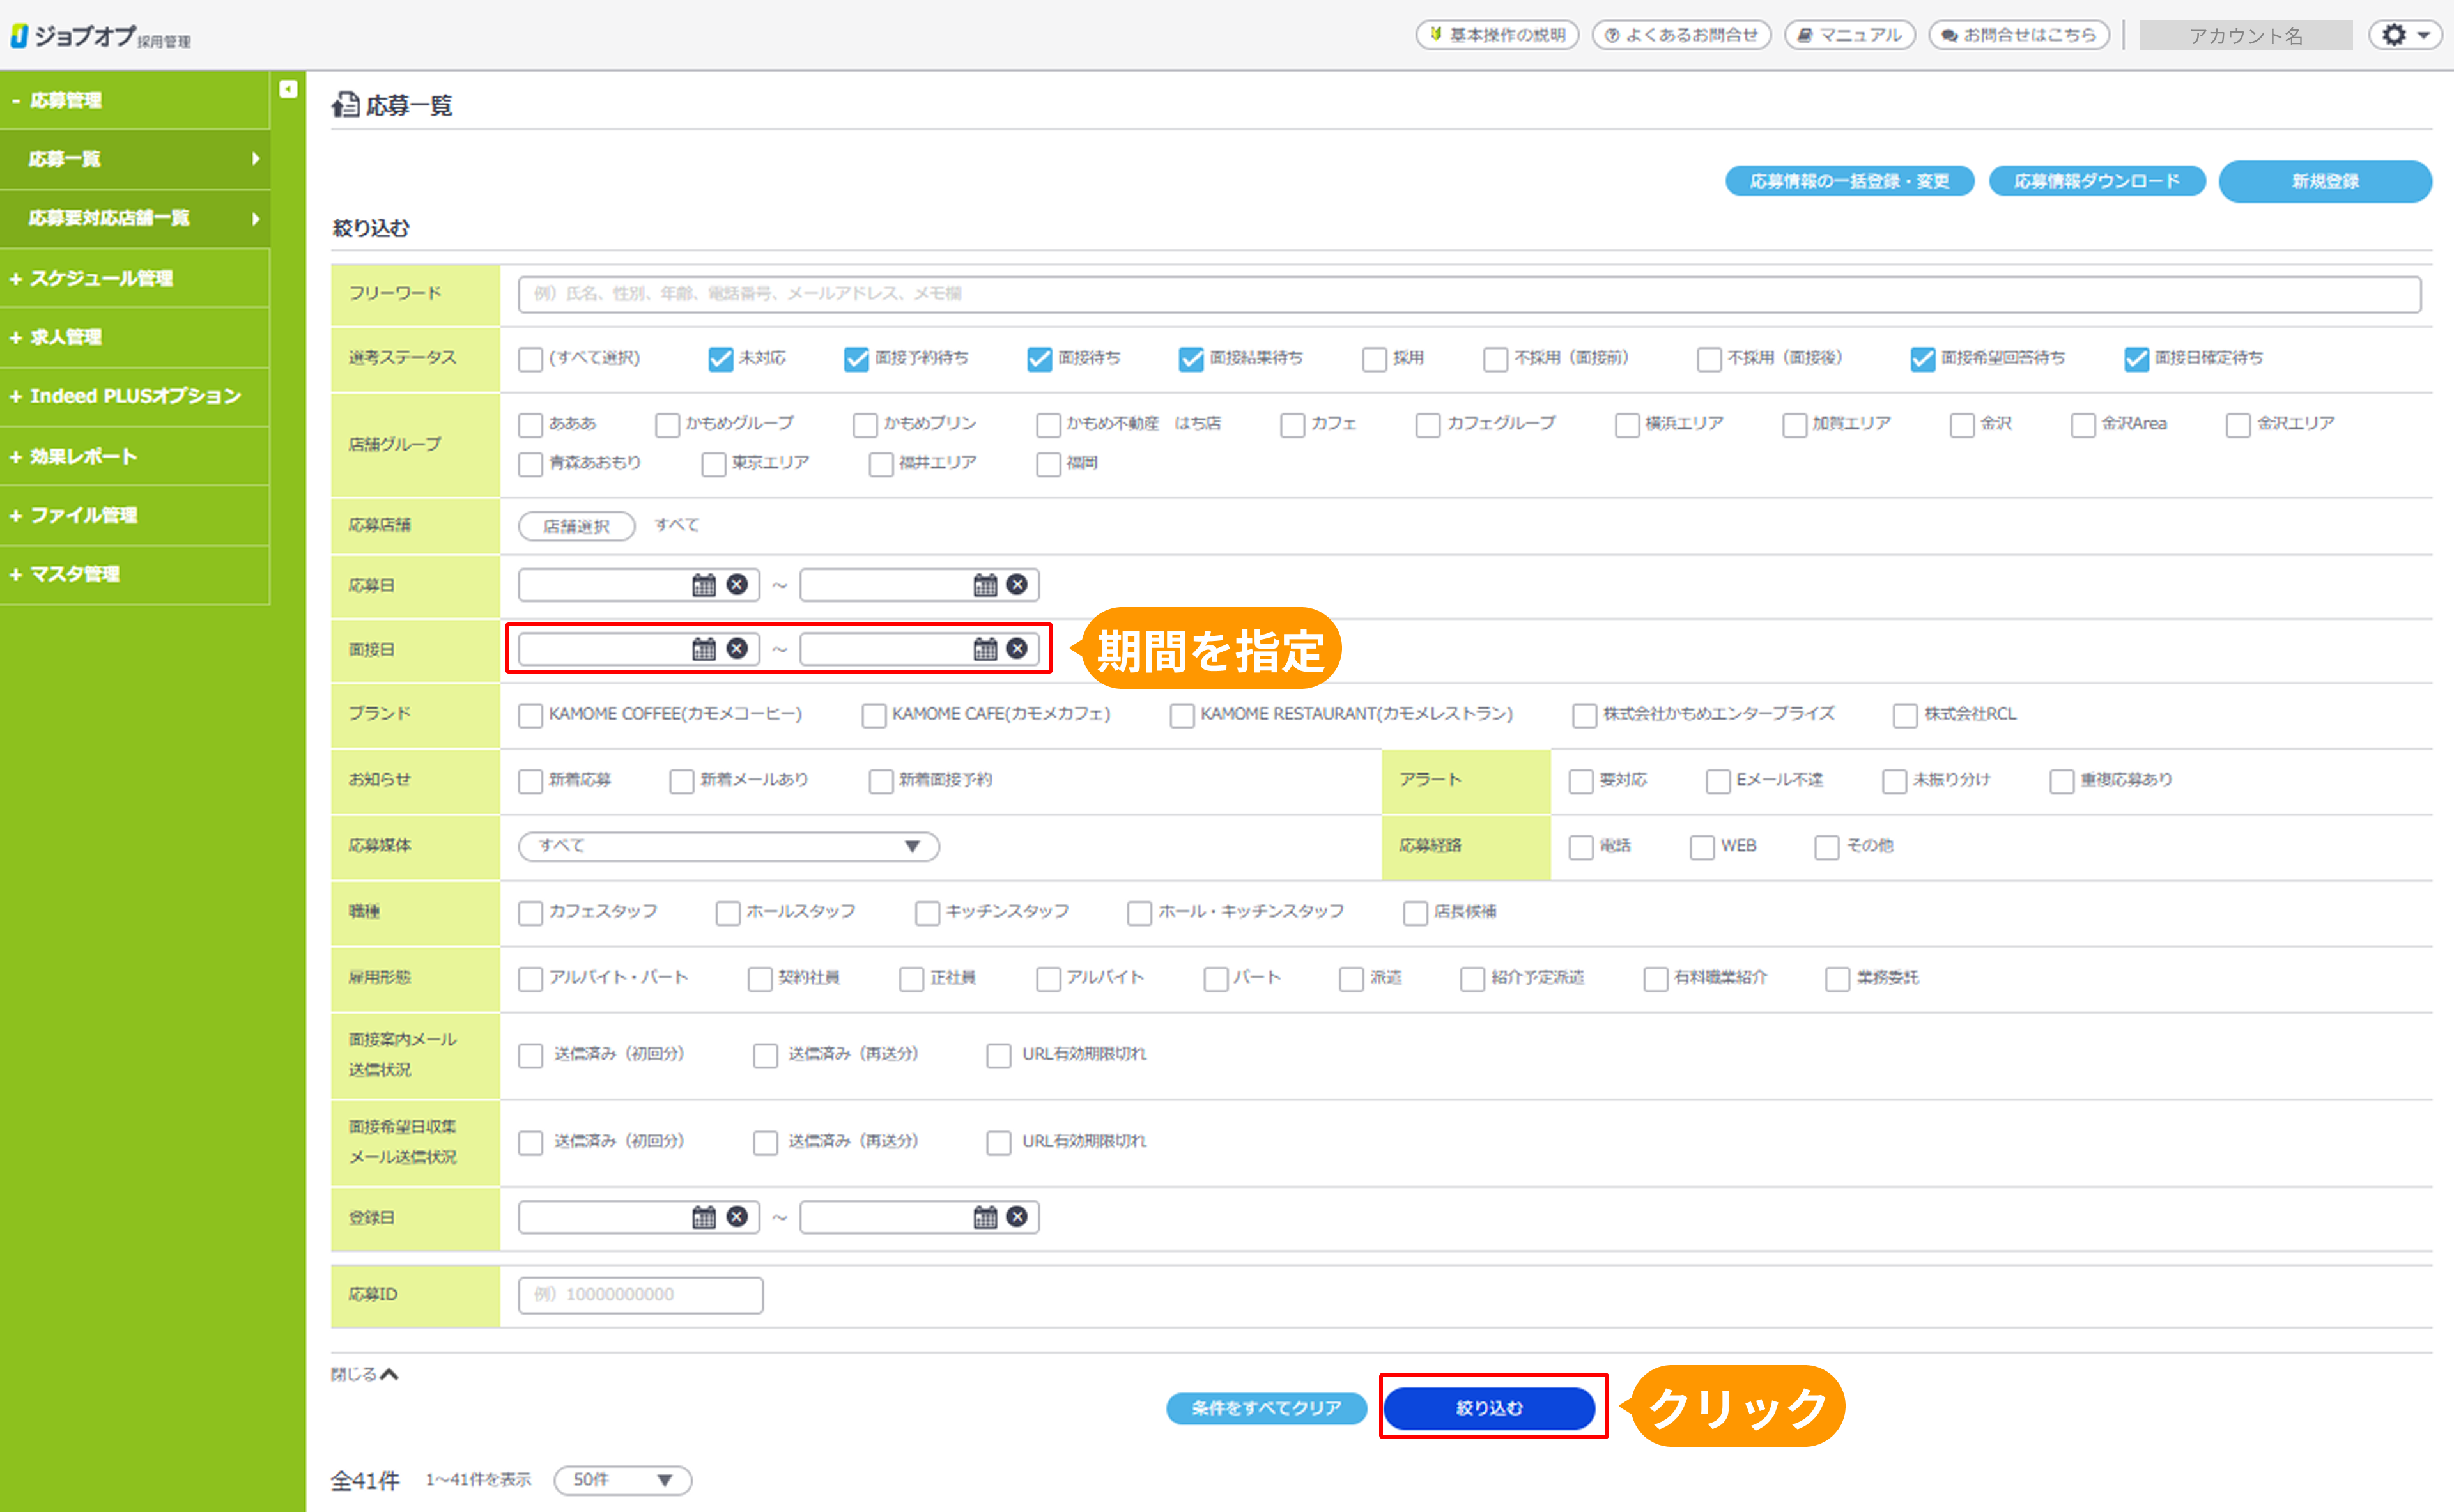Open the 50件 display count dropdown

coord(622,1480)
